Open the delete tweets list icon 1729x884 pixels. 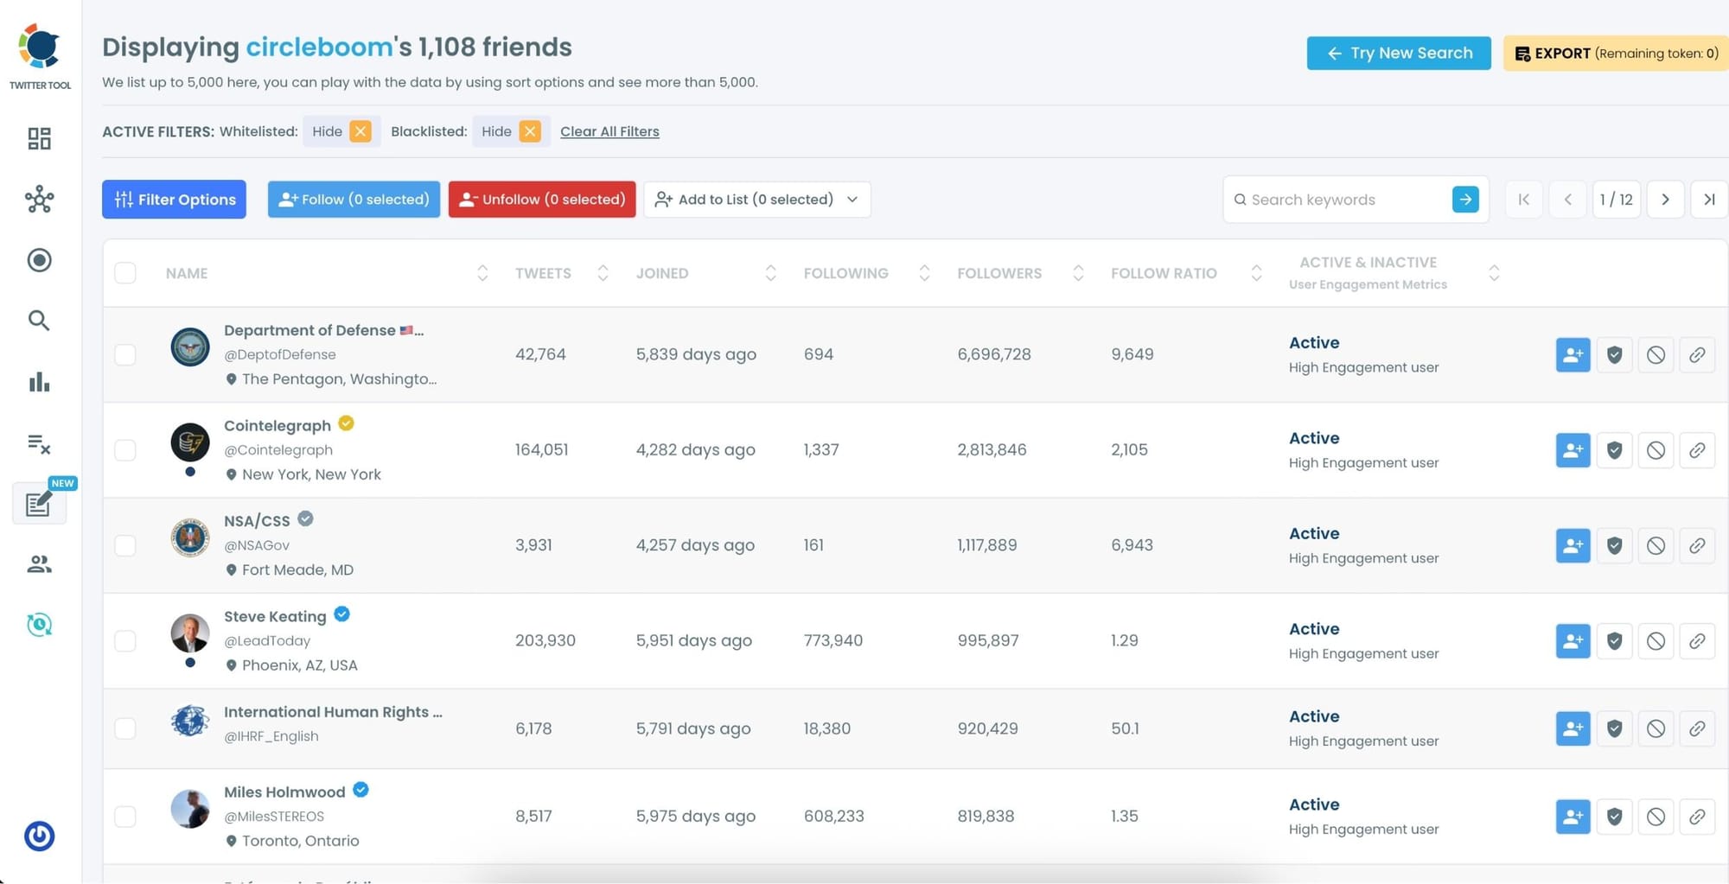tap(39, 444)
